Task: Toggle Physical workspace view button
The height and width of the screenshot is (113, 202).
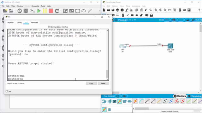Action: pyautogui.click(x=121, y=20)
